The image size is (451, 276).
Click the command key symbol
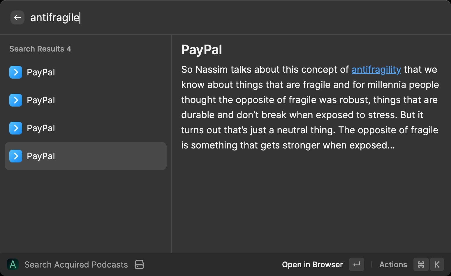click(421, 264)
